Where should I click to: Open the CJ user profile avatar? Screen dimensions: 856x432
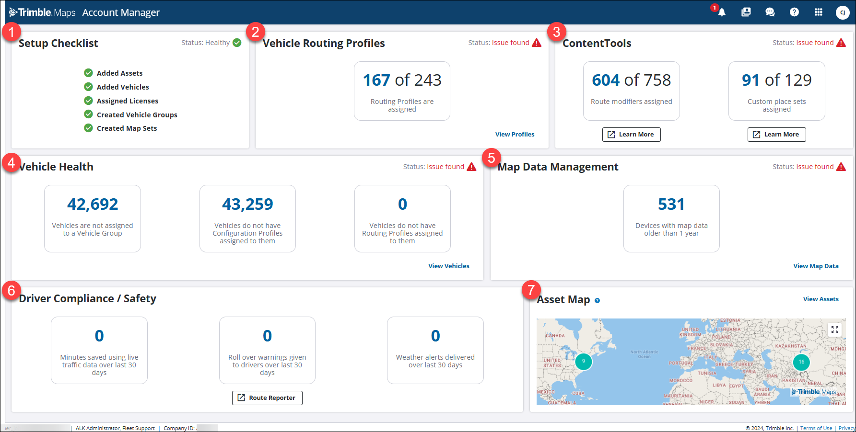[842, 13]
